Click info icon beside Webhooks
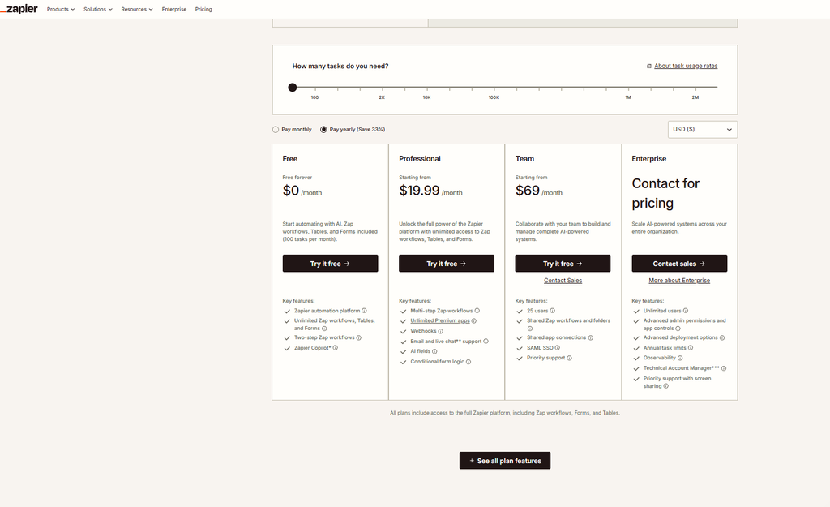 [x=440, y=331]
